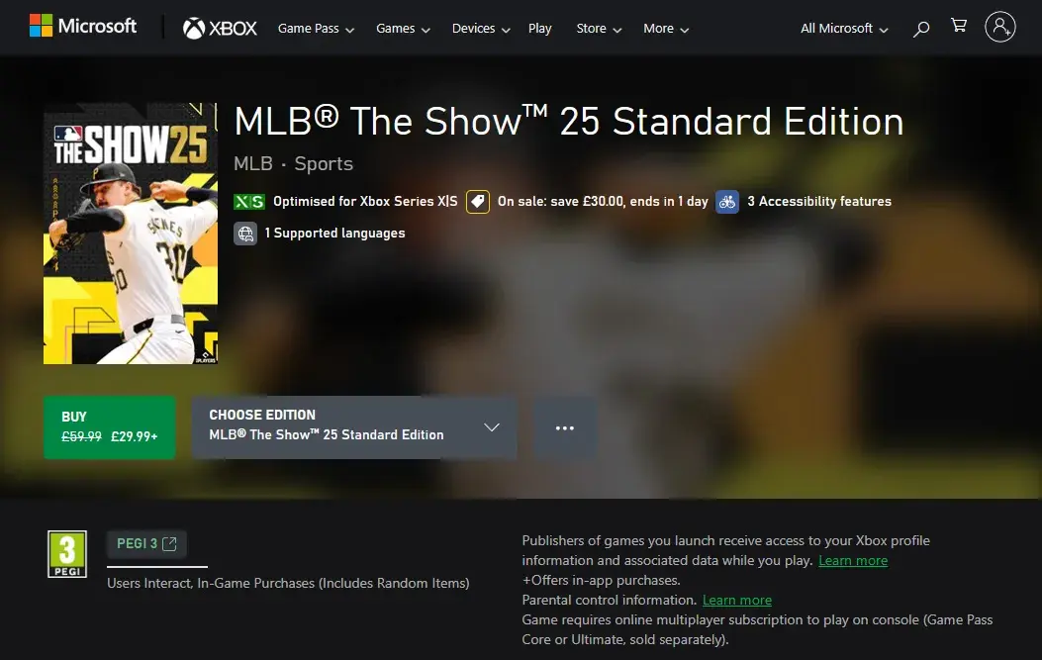Screen dimensions: 1042x660
Task: Buy the game for £29.99
Action: tap(110, 427)
